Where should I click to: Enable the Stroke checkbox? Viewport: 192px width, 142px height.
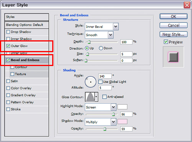click(x=8, y=109)
